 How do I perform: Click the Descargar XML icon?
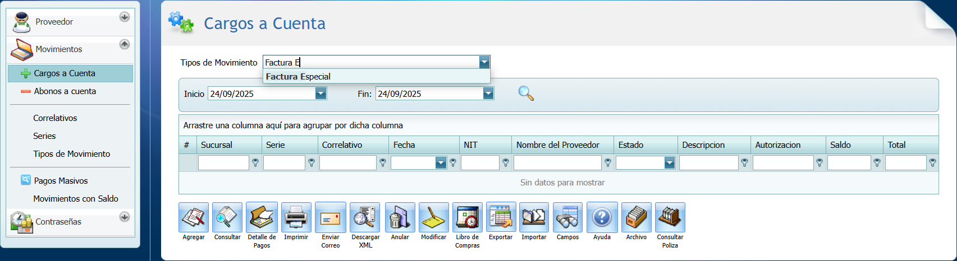click(365, 217)
